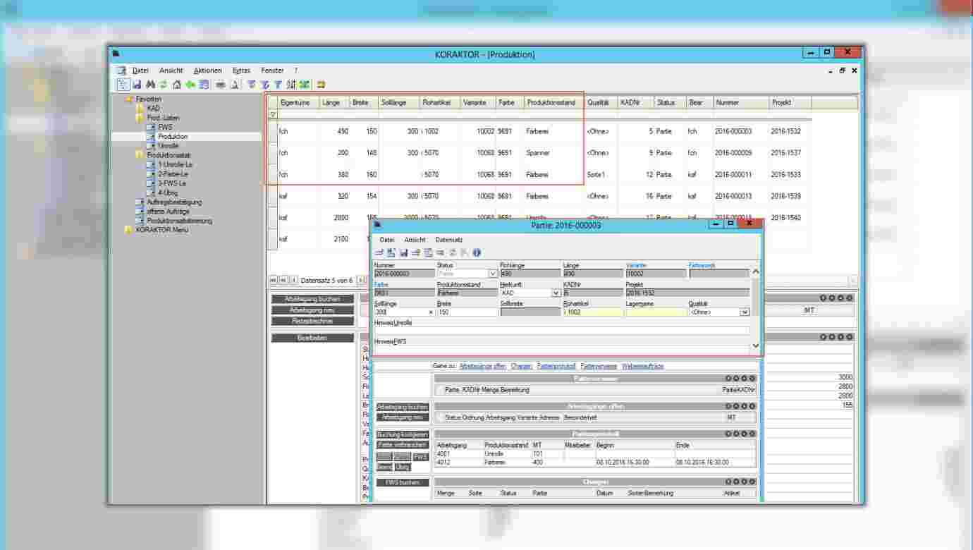This screenshot has height=550, width=973.
Task: Click the Partie dialog scrollbar down arrow
Action: tap(757, 346)
